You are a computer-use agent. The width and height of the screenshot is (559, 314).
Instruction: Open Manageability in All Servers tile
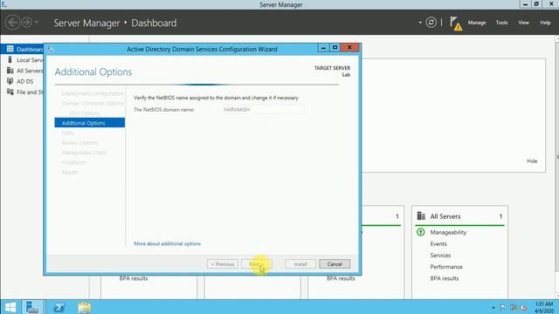pyautogui.click(x=448, y=232)
